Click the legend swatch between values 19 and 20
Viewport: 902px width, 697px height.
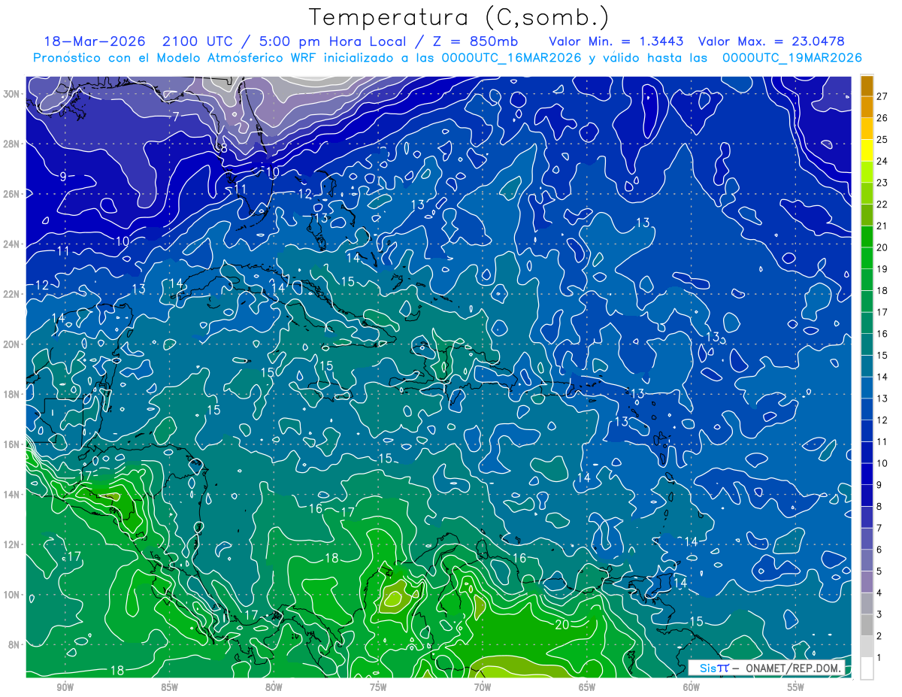coord(867,258)
